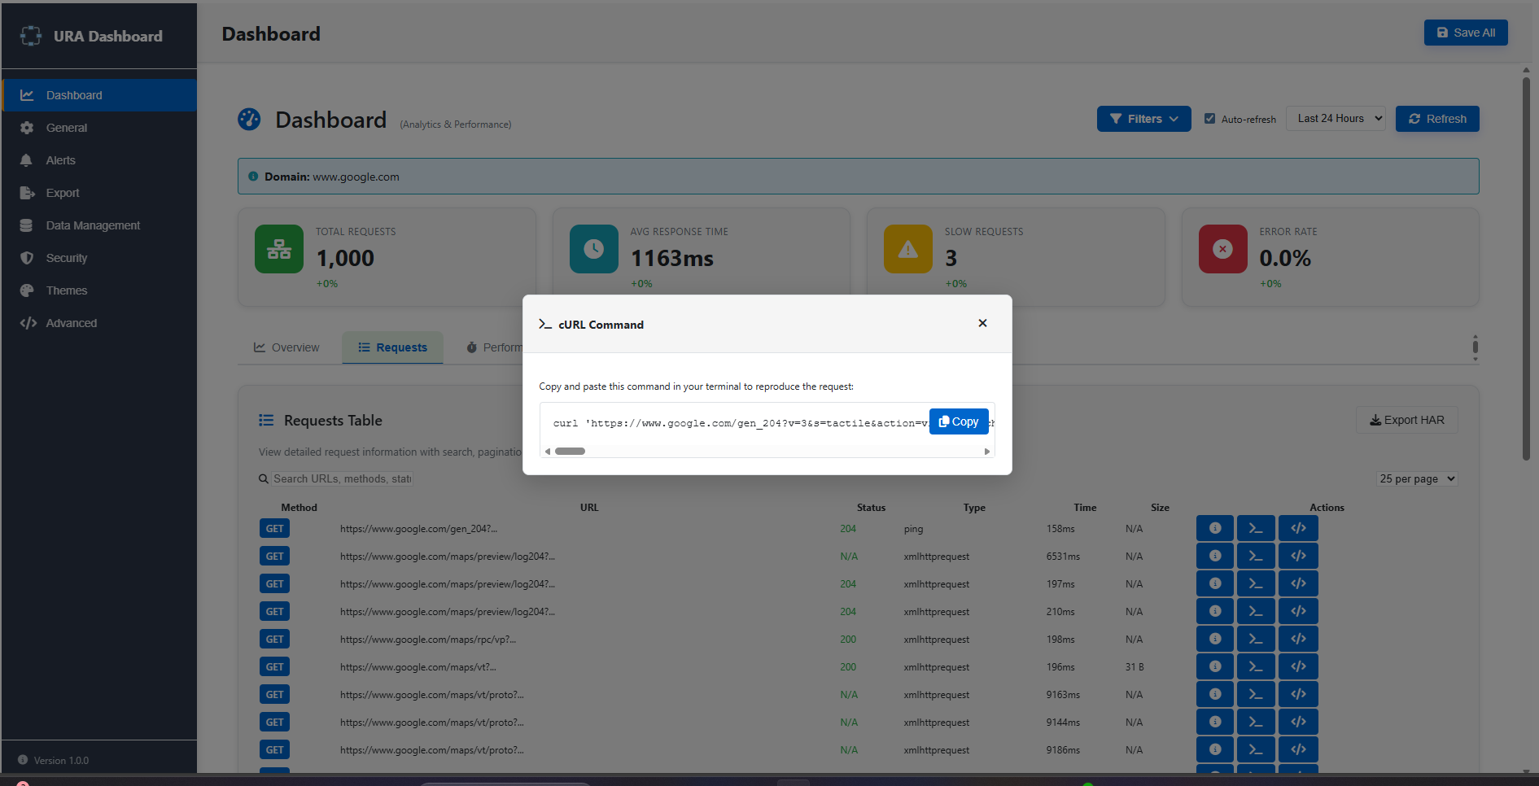Viewport: 1539px width, 786px height.
Task: Click the Themes palette icon in the sidebar
Action: [x=27, y=290]
